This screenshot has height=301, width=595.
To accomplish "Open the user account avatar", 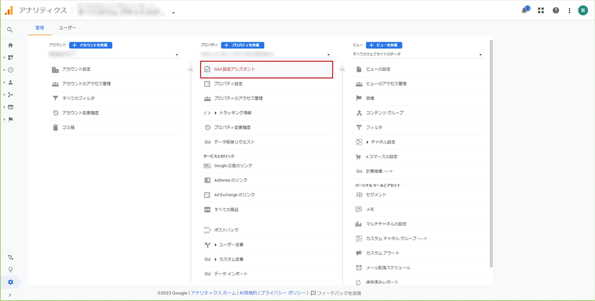I will click(x=583, y=11).
